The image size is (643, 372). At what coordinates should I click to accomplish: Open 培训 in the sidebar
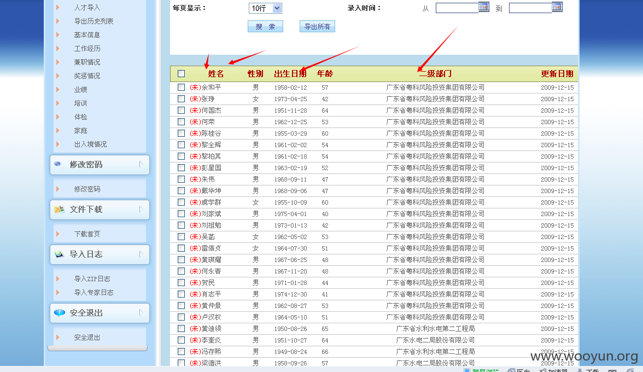coord(80,103)
